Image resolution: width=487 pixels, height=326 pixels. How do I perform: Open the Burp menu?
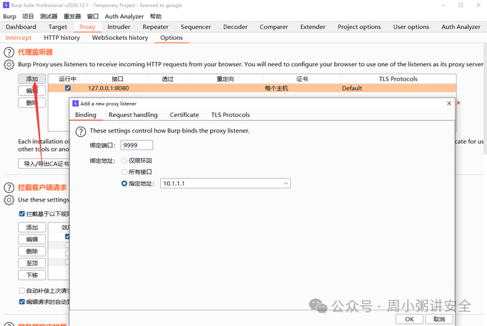pos(9,16)
